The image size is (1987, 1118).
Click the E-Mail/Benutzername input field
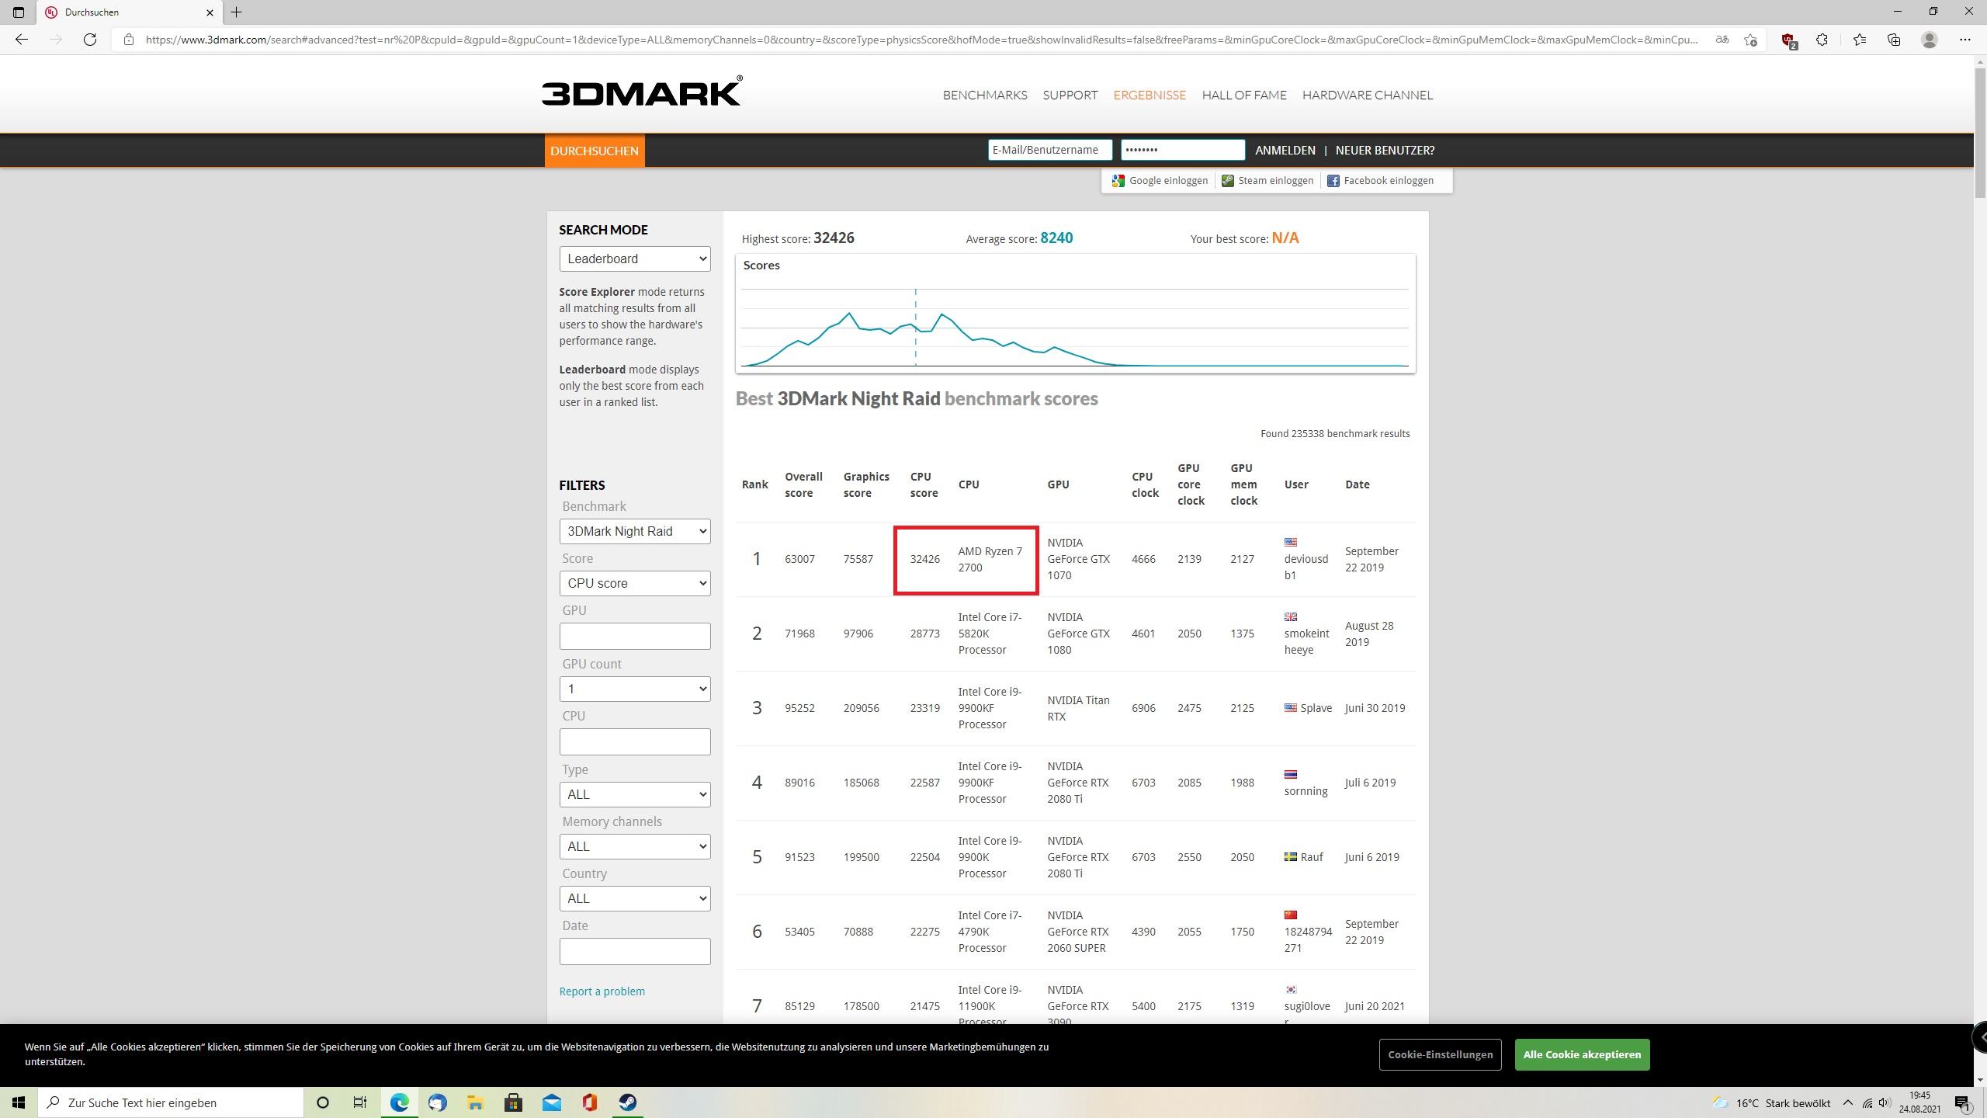coord(1049,150)
